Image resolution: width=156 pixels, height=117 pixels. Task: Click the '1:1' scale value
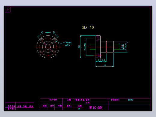pos(79,109)
